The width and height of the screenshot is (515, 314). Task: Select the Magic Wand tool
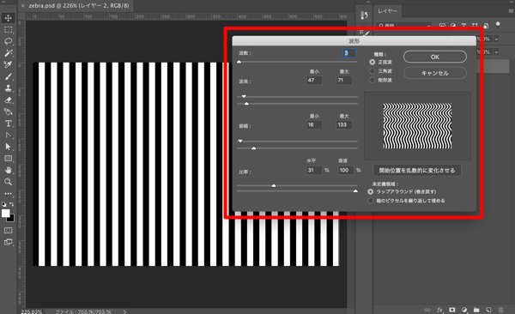click(x=9, y=53)
